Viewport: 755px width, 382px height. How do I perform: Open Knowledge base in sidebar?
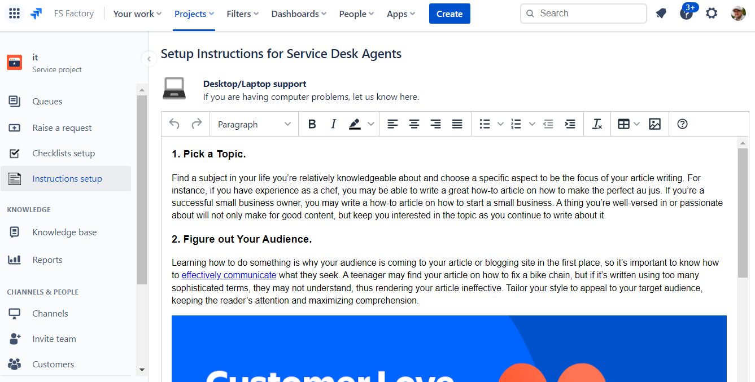pyautogui.click(x=66, y=232)
